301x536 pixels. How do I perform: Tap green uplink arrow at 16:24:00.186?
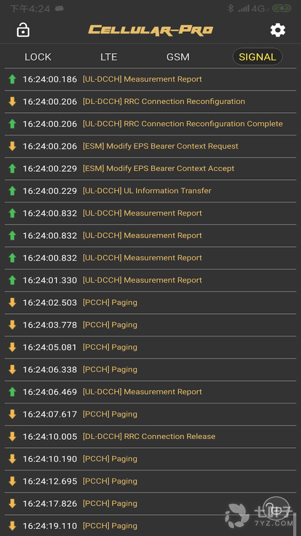tap(12, 79)
